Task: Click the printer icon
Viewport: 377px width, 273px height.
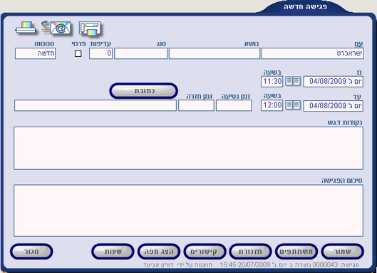Action: (x=26, y=28)
